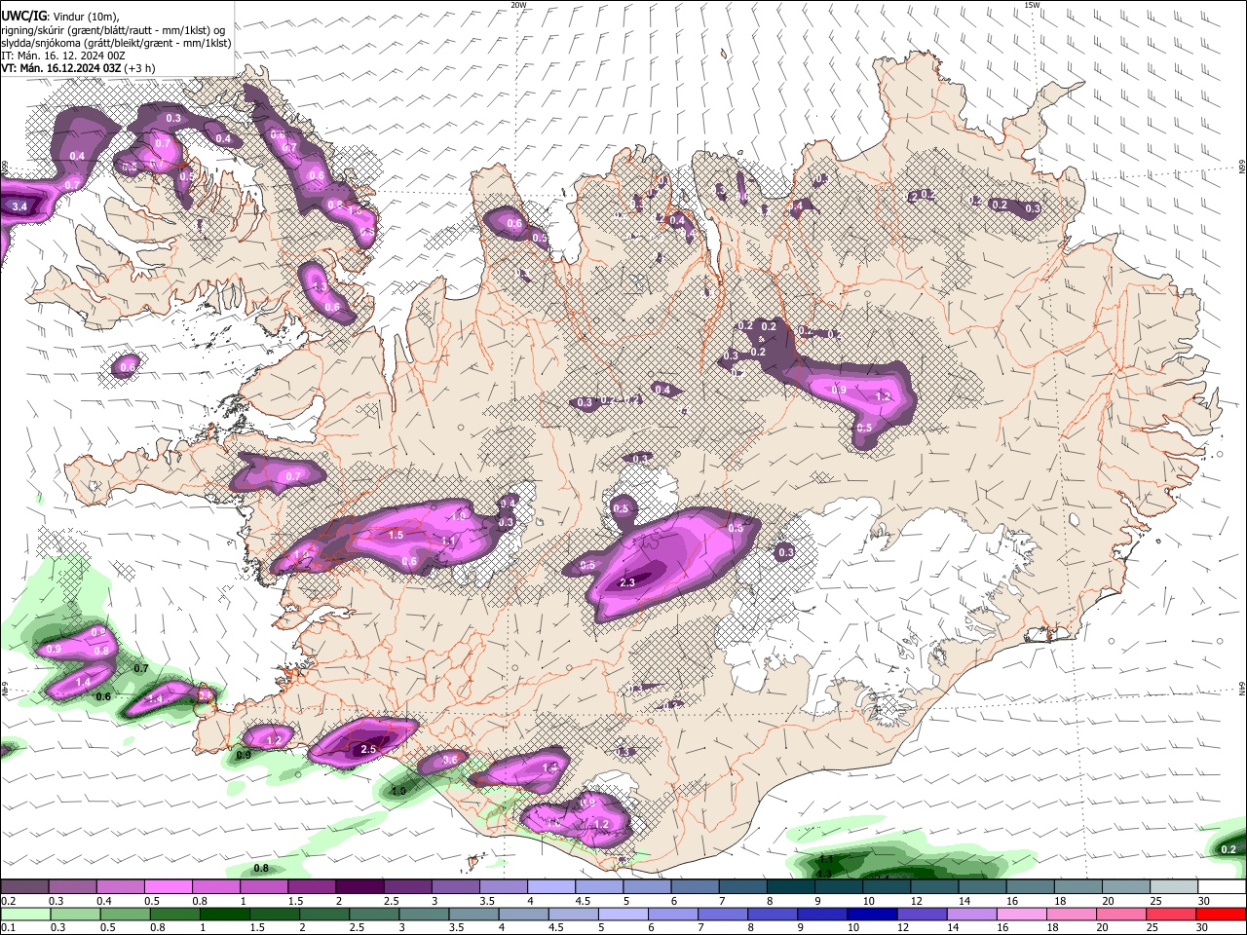Click the '3.4' precipitation value on the map
Image resolution: width=1247 pixels, height=935 pixels.
tap(19, 207)
